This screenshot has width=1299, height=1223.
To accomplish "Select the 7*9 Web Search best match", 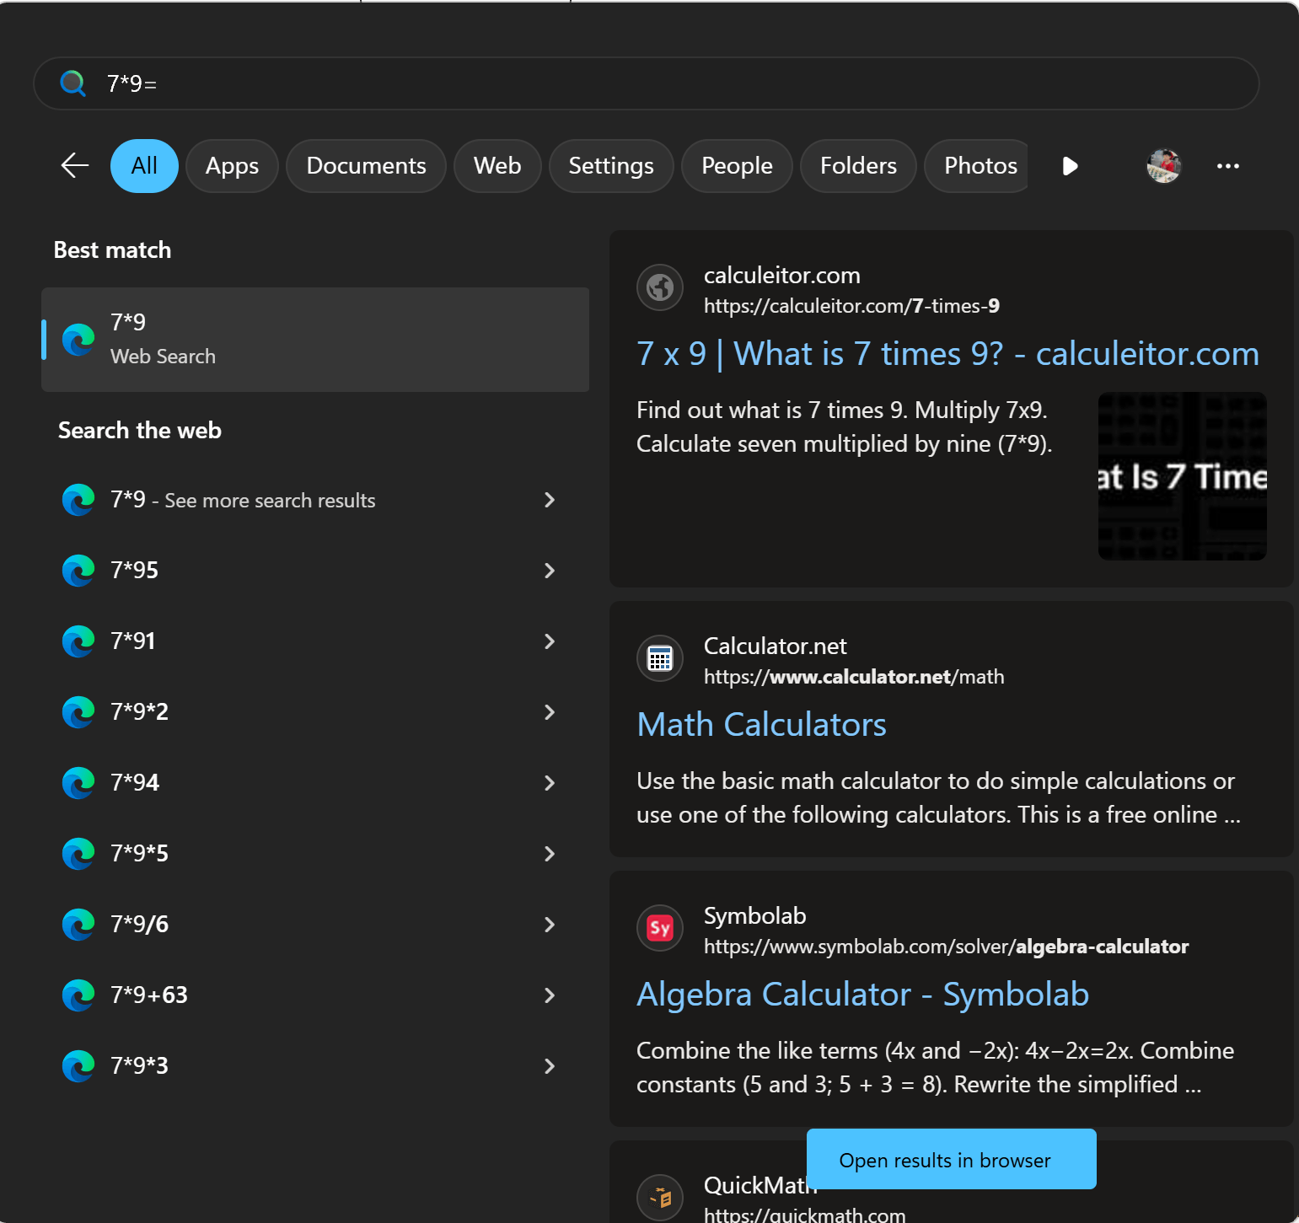I will (x=315, y=340).
